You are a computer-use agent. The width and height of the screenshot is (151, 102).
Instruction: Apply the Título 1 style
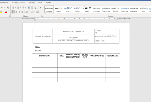(x=68, y=9)
